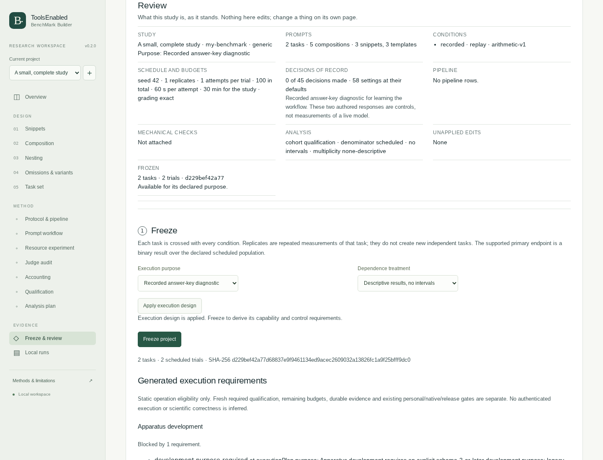Click the v0.2.0 version label
603x460 pixels.
pos(90,46)
